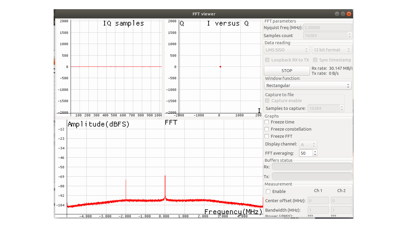Click the Amplitude(dBFS) axis label
Screen dimensions: 407x228
click(99, 124)
